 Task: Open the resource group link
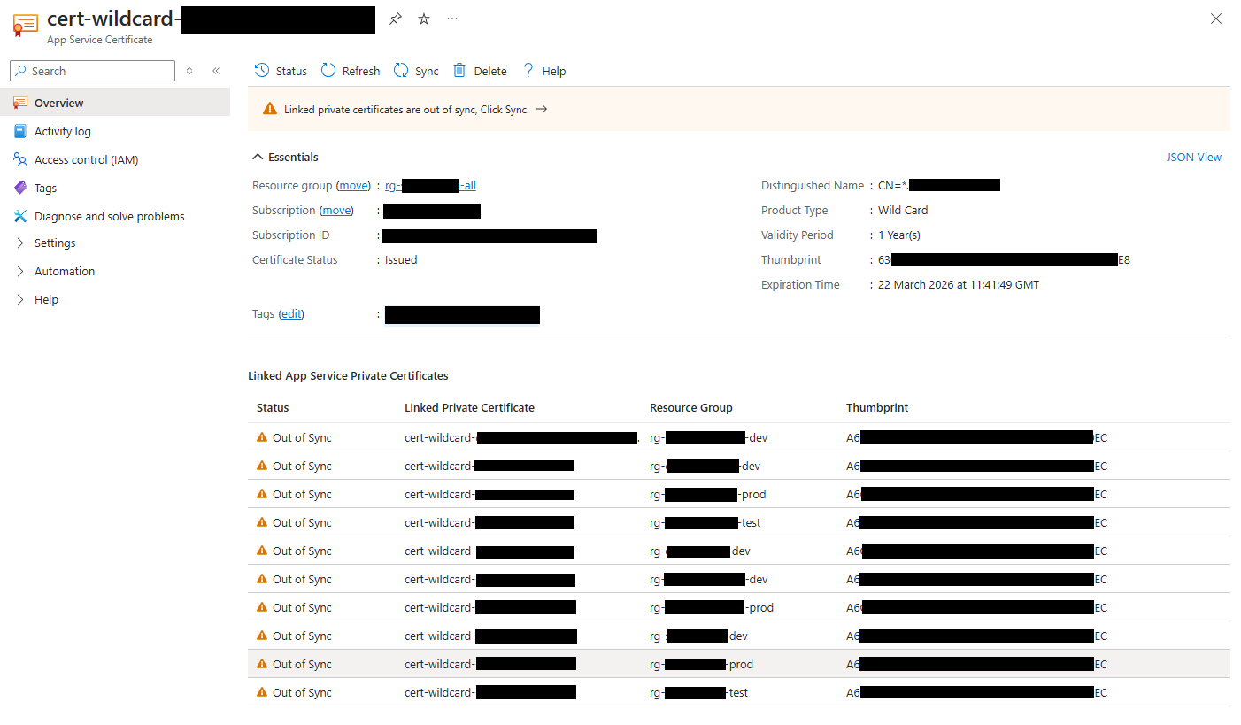[430, 185]
